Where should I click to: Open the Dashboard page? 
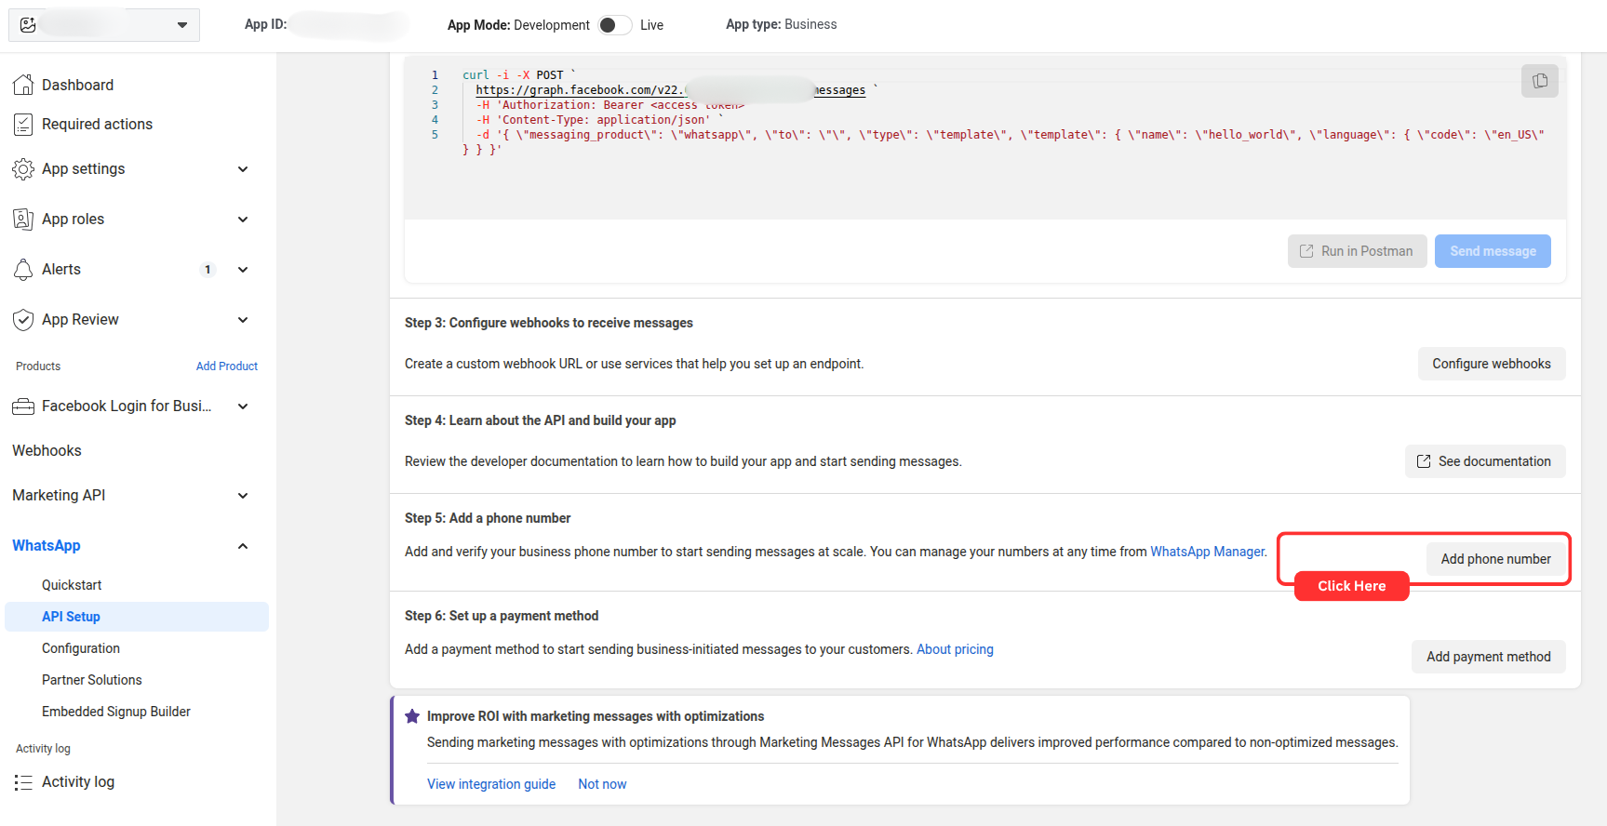point(77,85)
